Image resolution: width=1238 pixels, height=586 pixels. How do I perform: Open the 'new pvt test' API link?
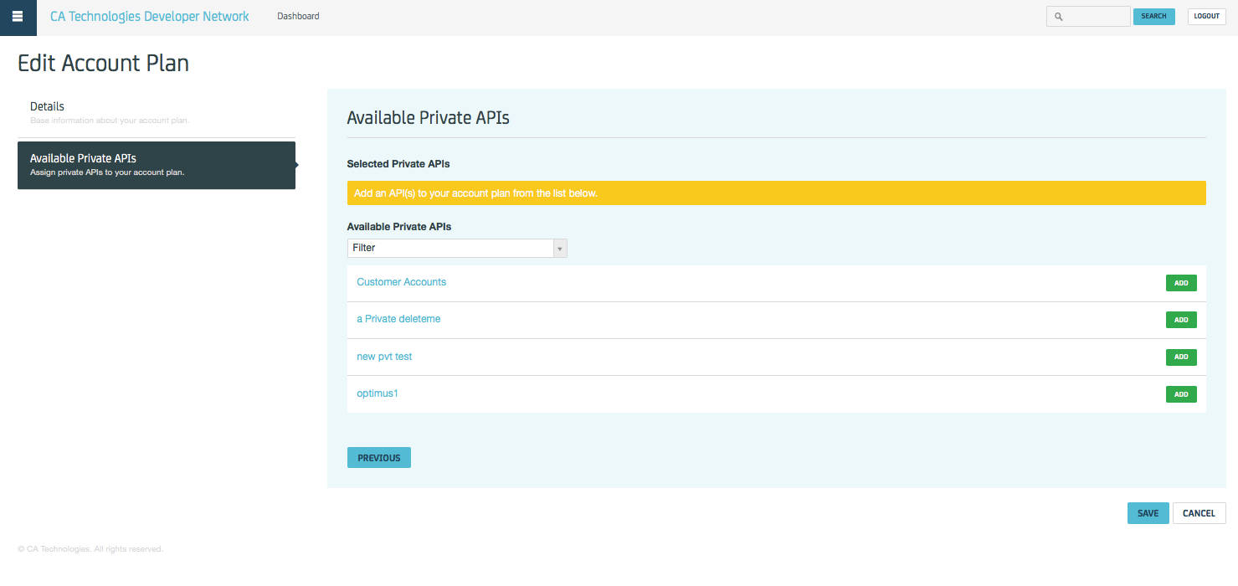click(384, 357)
